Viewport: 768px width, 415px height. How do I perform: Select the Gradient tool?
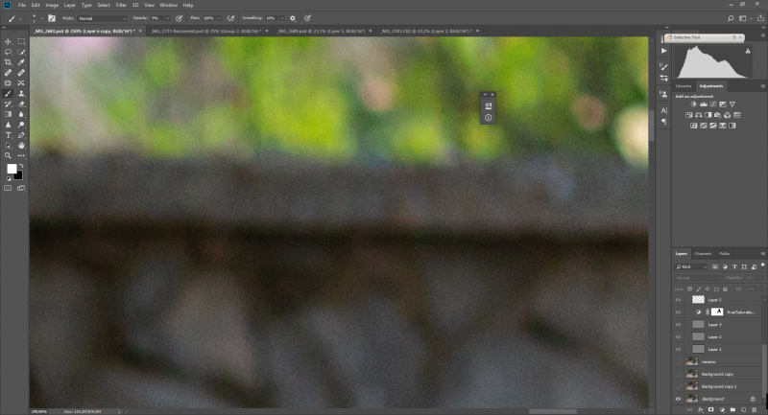pyautogui.click(x=8, y=114)
